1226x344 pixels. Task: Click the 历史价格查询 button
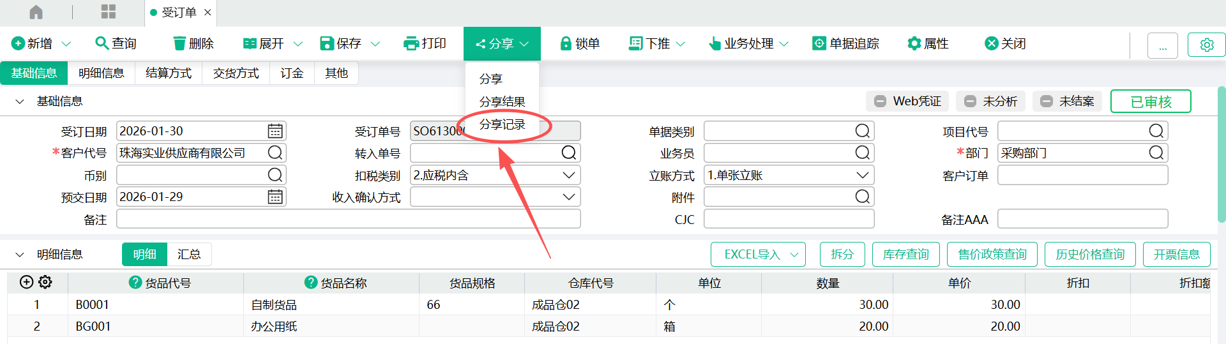click(1090, 255)
